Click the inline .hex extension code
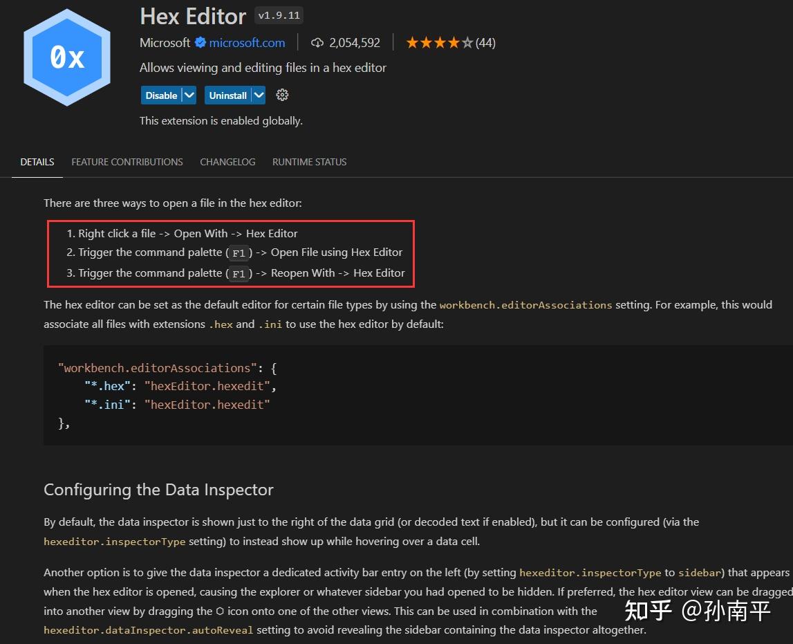This screenshot has height=644, width=793. 221,324
